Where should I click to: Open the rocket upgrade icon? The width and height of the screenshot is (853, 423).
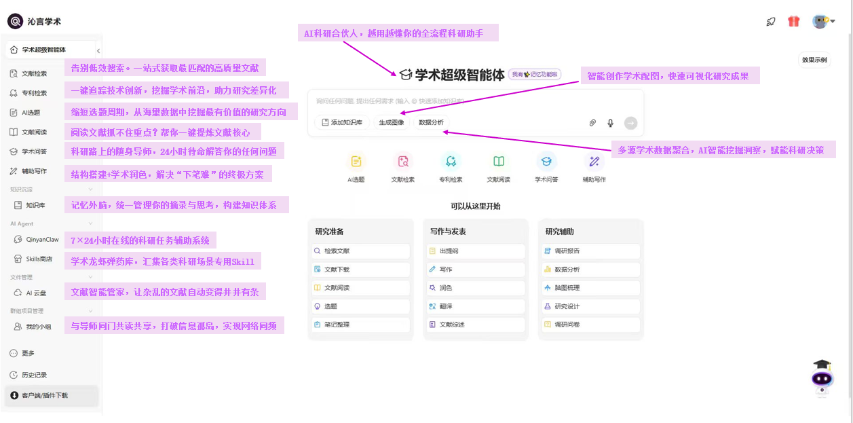[x=771, y=21]
